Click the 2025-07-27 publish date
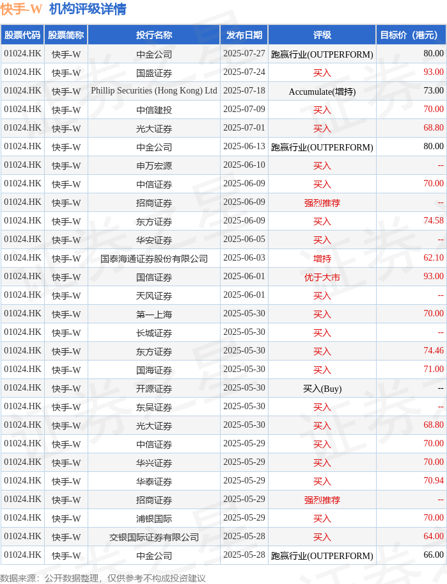447x584 pixels. (244, 54)
